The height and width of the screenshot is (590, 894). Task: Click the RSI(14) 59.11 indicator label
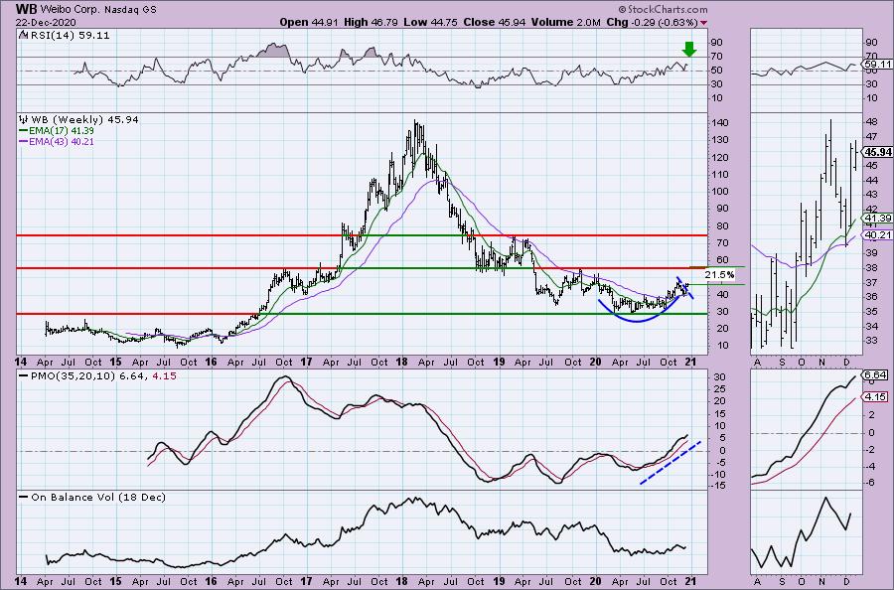70,35
